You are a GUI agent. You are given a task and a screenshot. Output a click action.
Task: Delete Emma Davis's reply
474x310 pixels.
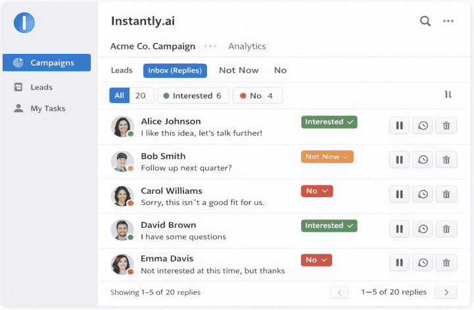(x=446, y=263)
